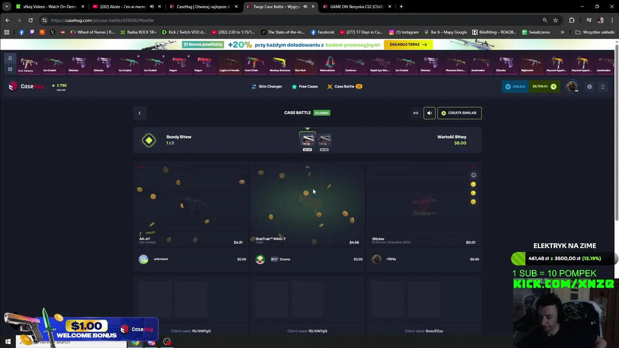Click the Radxa ROCK 5B+ bookmark
This screenshot has height=348, width=619.
pyautogui.click(x=137, y=32)
